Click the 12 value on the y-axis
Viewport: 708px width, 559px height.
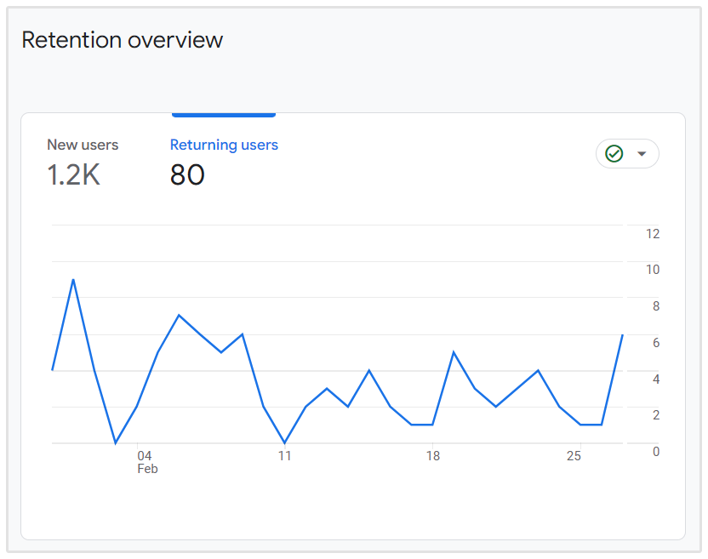(653, 234)
